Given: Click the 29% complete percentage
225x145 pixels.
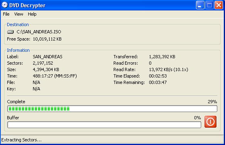Looking at the screenshot, I should click(x=212, y=102).
